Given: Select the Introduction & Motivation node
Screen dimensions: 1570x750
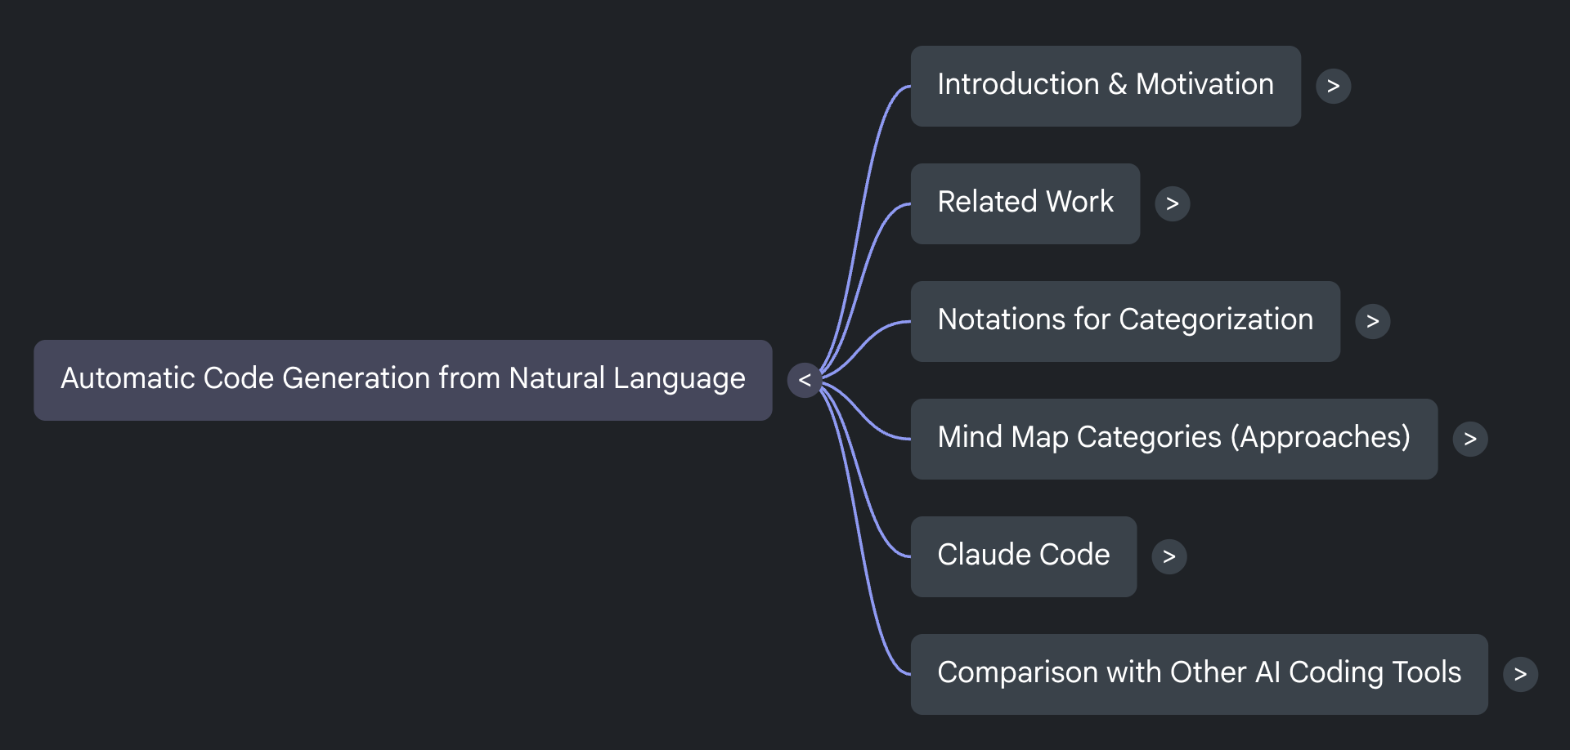Looking at the screenshot, I should click(1105, 86).
